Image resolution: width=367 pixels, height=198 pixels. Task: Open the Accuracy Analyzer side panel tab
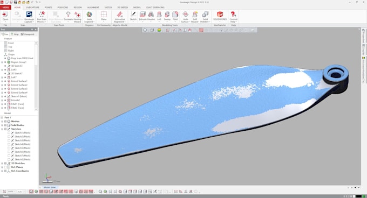tap(363, 69)
